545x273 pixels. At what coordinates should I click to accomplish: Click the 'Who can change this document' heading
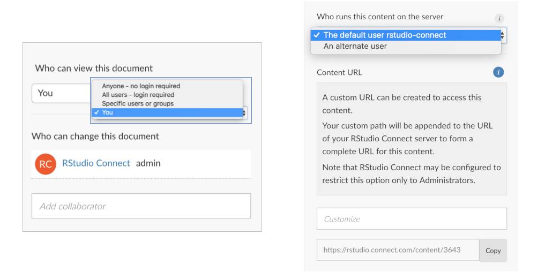pos(95,136)
